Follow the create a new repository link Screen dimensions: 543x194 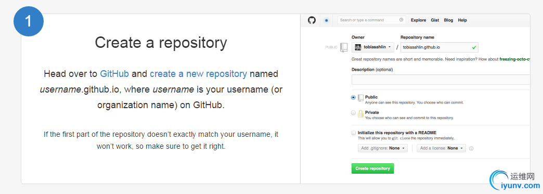[199, 74]
